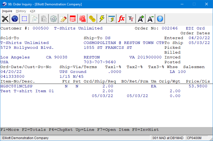Click sold-to address 5729 Hollywood Blvd.

point(27,47)
